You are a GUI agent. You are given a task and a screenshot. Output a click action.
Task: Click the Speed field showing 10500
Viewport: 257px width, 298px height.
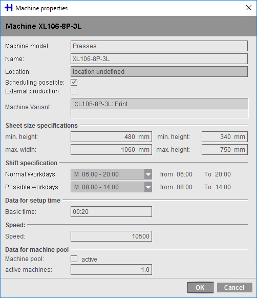tap(111, 236)
